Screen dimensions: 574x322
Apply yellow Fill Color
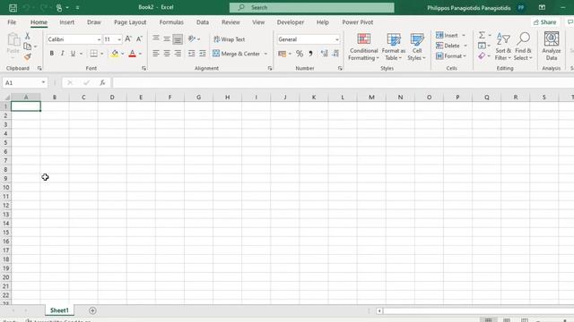coord(115,54)
